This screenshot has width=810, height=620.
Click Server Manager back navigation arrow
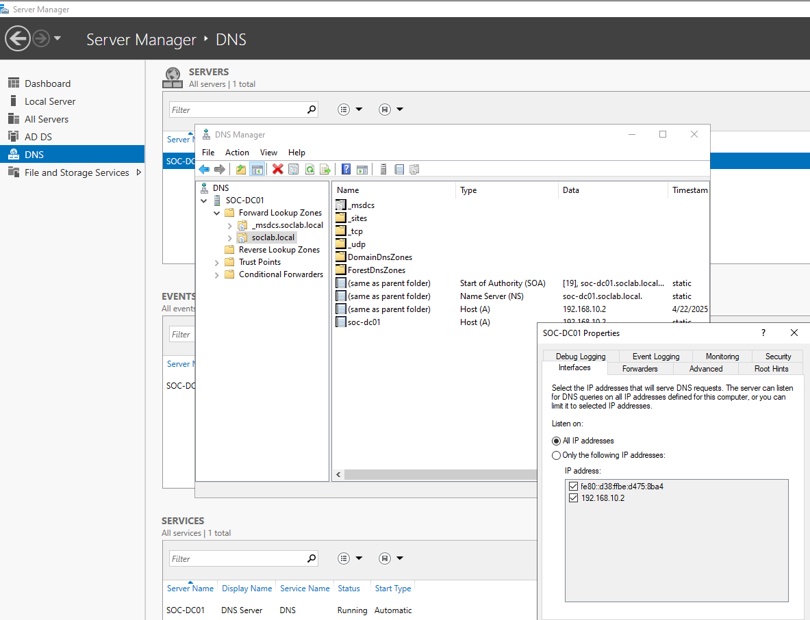click(x=18, y=38)
